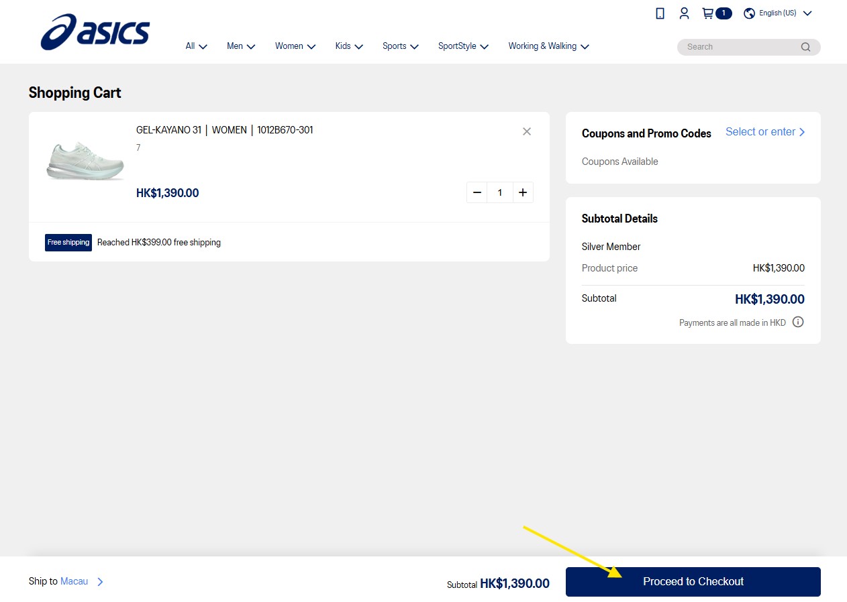Click Proceed to Checkout
The width and height of the screenshot is (847, 602).
pos(693,582)
